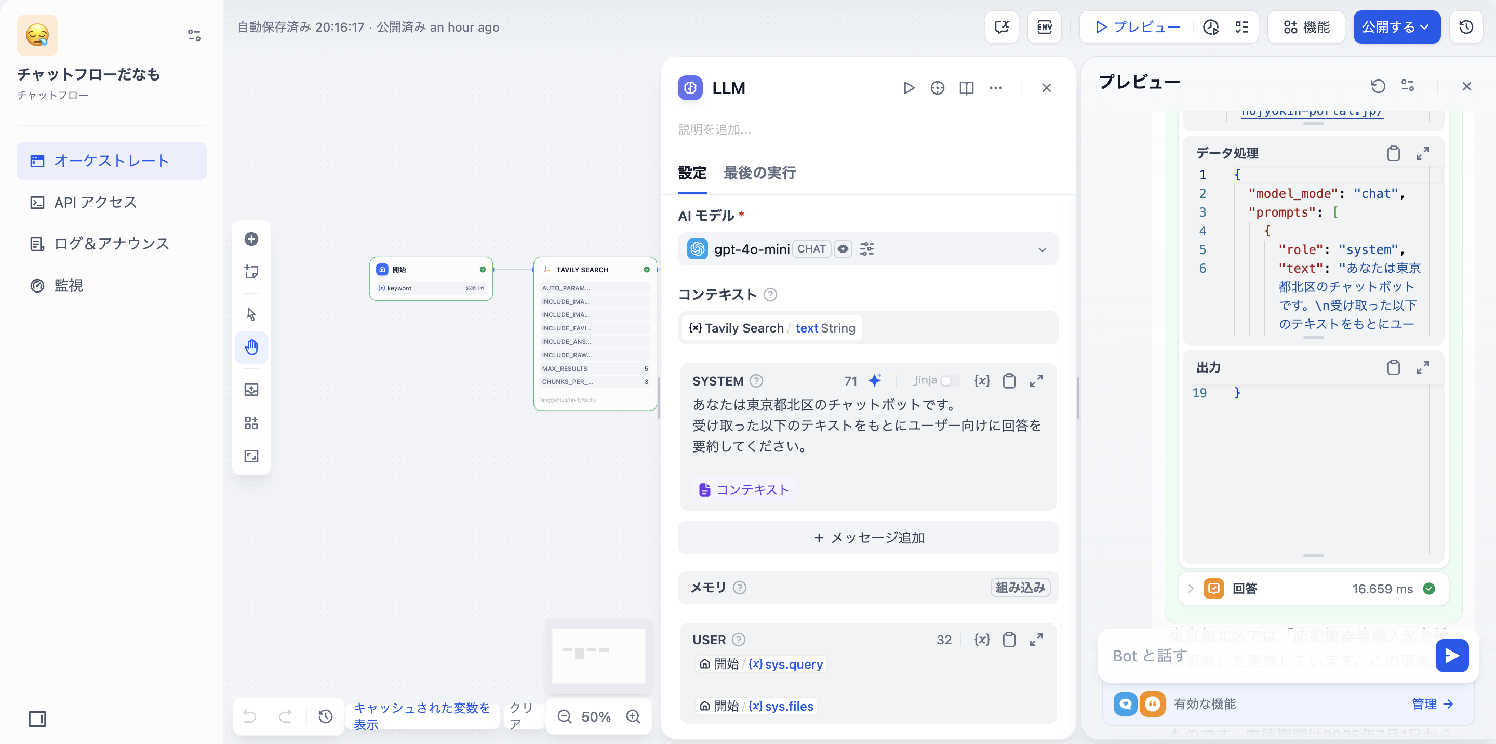Click the メモリ 組み込み badge
This screenshot has height=744, width=1496.
[1020, 588]
